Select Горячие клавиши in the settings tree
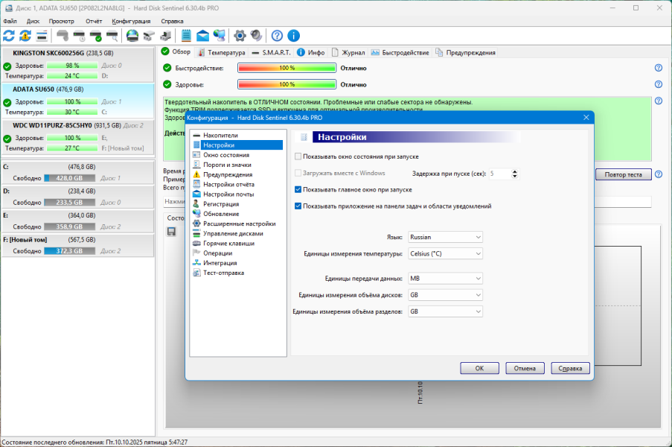The height and width of the screenshot is (447, 672). 228,243
